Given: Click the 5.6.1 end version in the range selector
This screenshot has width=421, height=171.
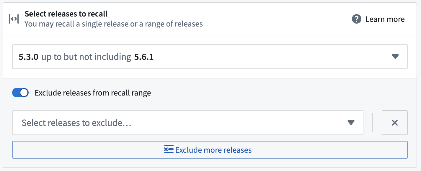Looking at the screenshot, I should 144,57.
